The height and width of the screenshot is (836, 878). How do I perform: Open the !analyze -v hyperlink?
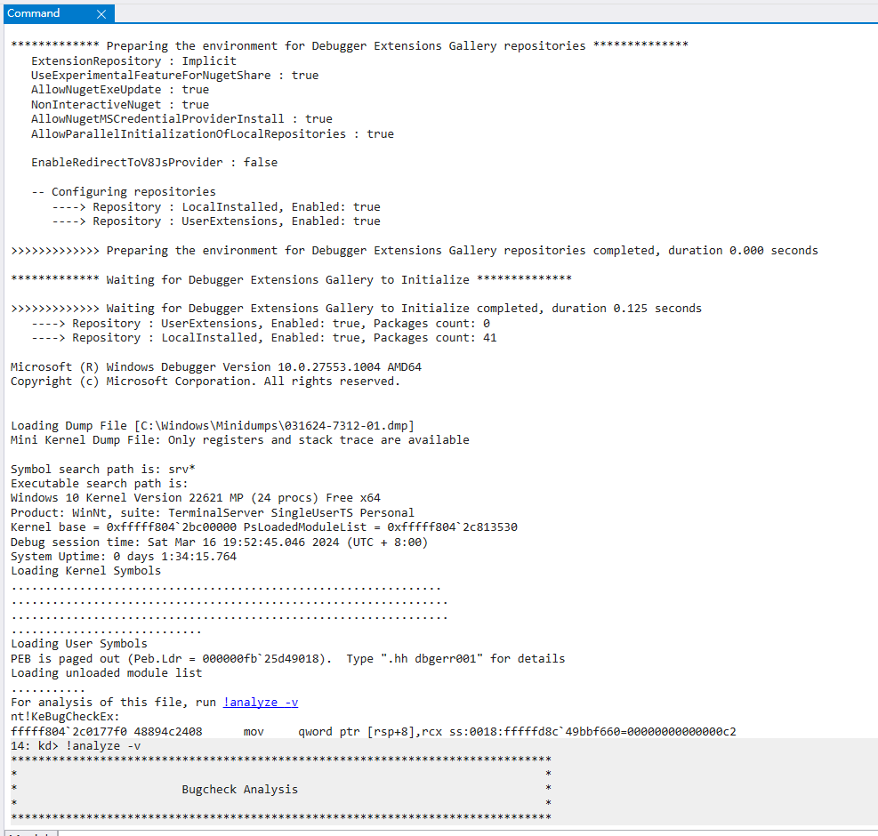260,702
